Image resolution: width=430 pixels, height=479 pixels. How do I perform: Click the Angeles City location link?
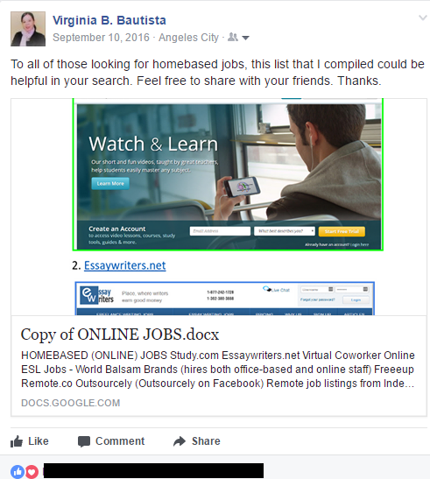click(188, 38)
